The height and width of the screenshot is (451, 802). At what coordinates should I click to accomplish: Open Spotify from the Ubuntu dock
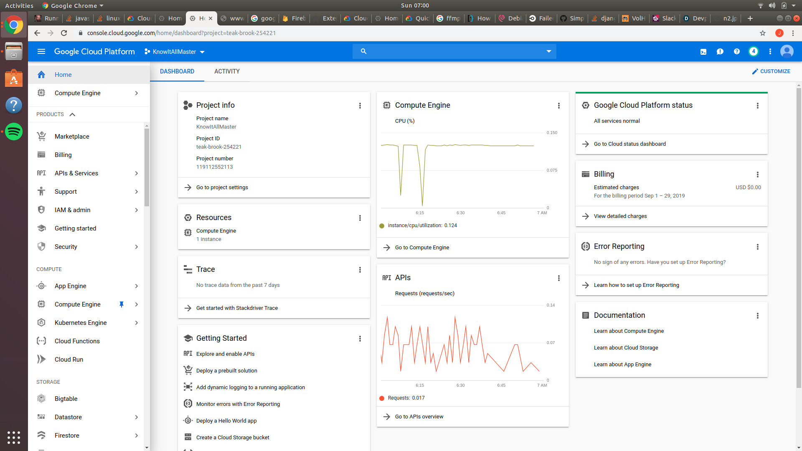tap(14, 132)
